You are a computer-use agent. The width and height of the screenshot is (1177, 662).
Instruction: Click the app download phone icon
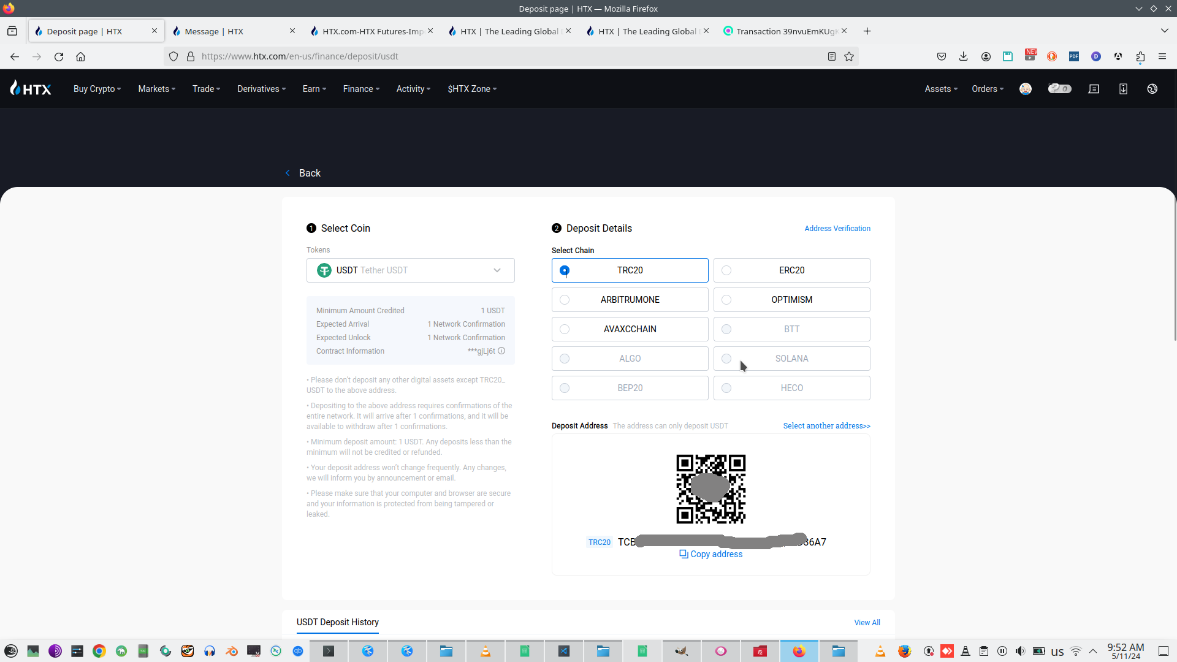[x=1123, y=89]
